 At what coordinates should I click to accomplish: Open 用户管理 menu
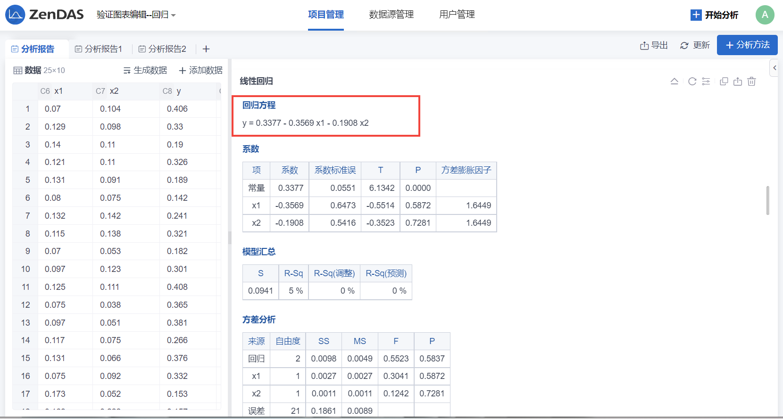point(457,15)
